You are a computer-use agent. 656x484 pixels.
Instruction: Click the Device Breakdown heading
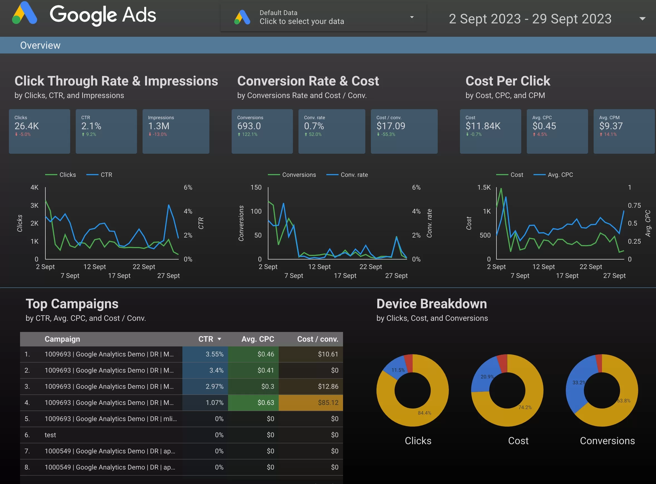(432, 304)
